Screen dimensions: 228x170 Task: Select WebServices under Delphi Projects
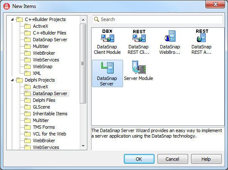(x=46, y=147)
